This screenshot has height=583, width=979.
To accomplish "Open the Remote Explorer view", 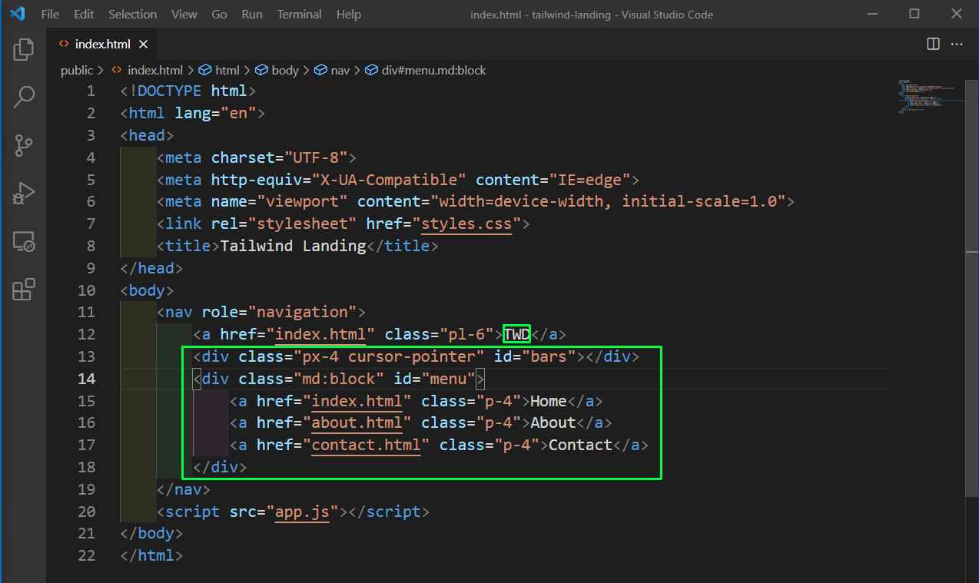I will [24, 242].
